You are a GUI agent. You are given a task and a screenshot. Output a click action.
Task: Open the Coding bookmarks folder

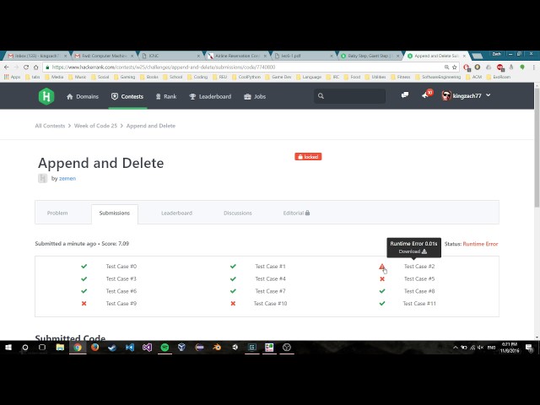[x=197, y=77]
